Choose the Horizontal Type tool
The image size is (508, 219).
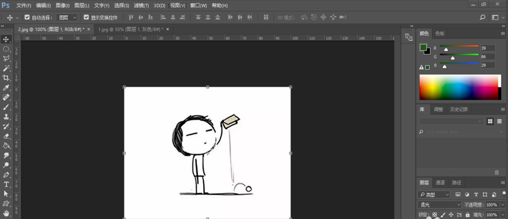[x=6, y=185]
